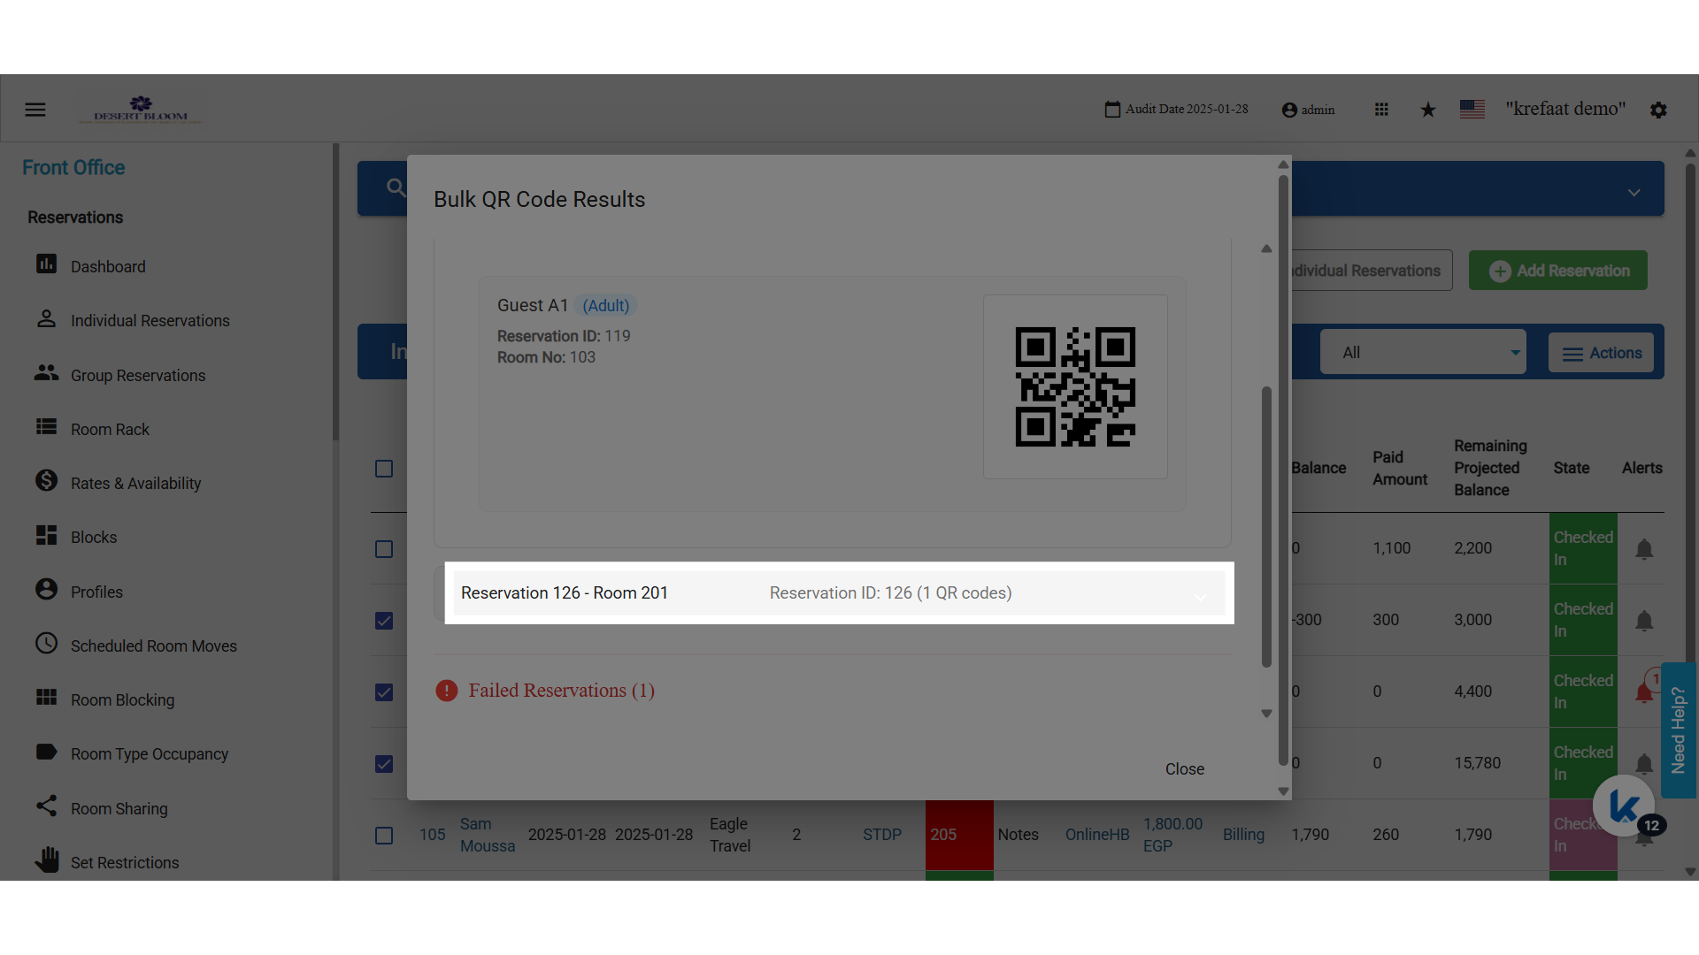Click the alert bell for balance 3,000 row

click(1644, 621)
